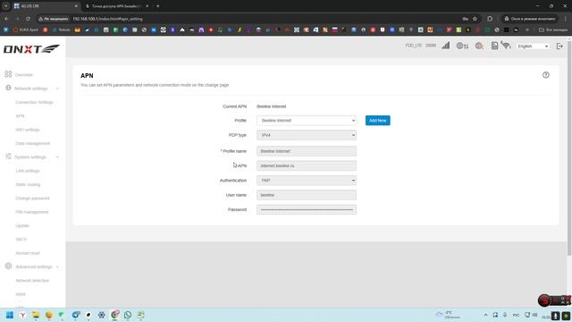Click the 'Not secure' site info chip
The height and width of the screenshot is (322, 572).
pos(54,19)
